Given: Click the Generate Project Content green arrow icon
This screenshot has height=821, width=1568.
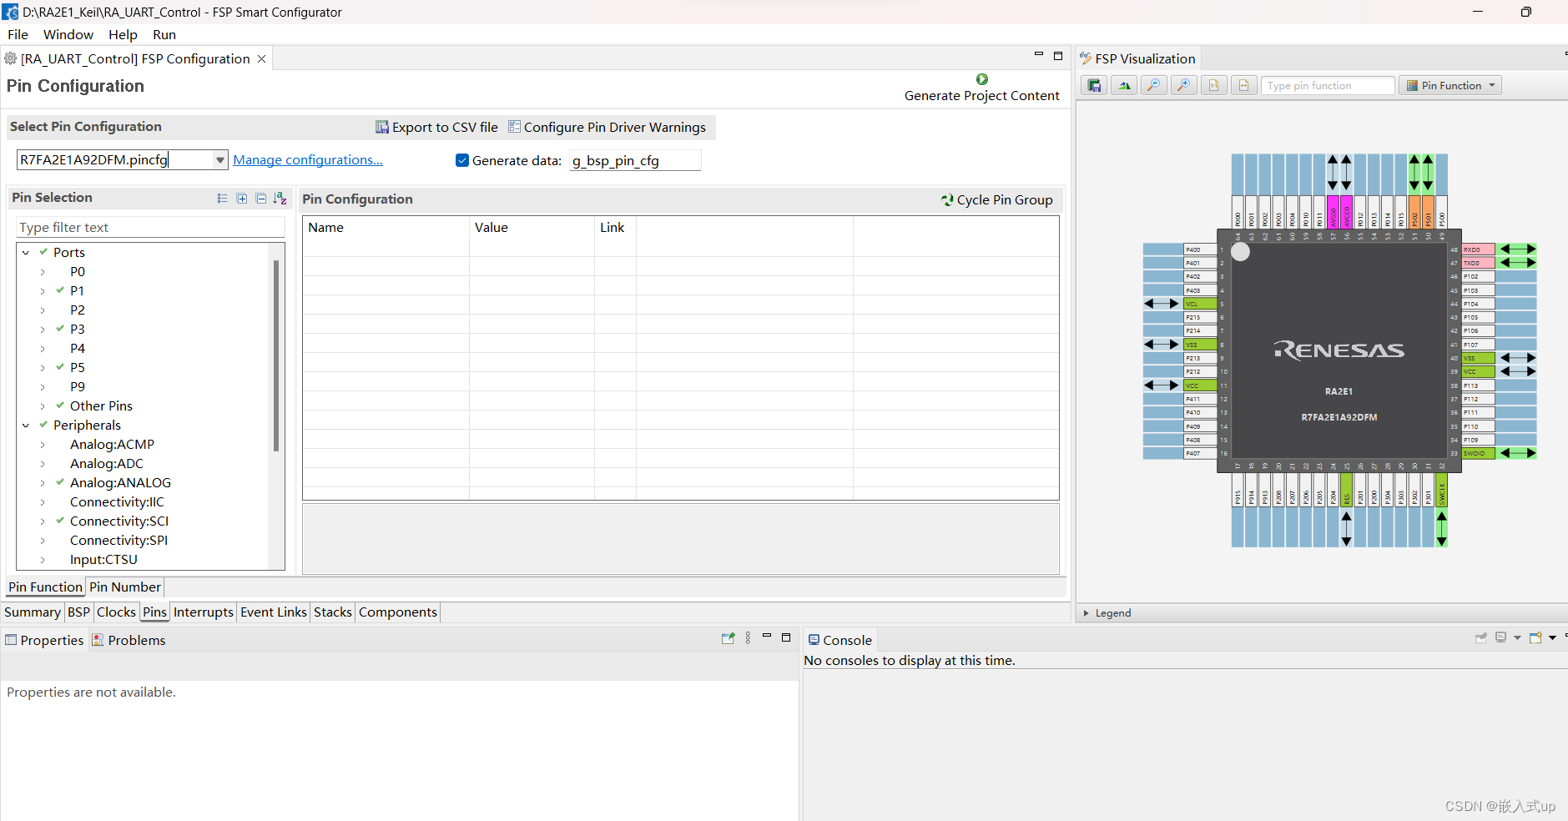Looking at the screenshot, I should [982, 79].
